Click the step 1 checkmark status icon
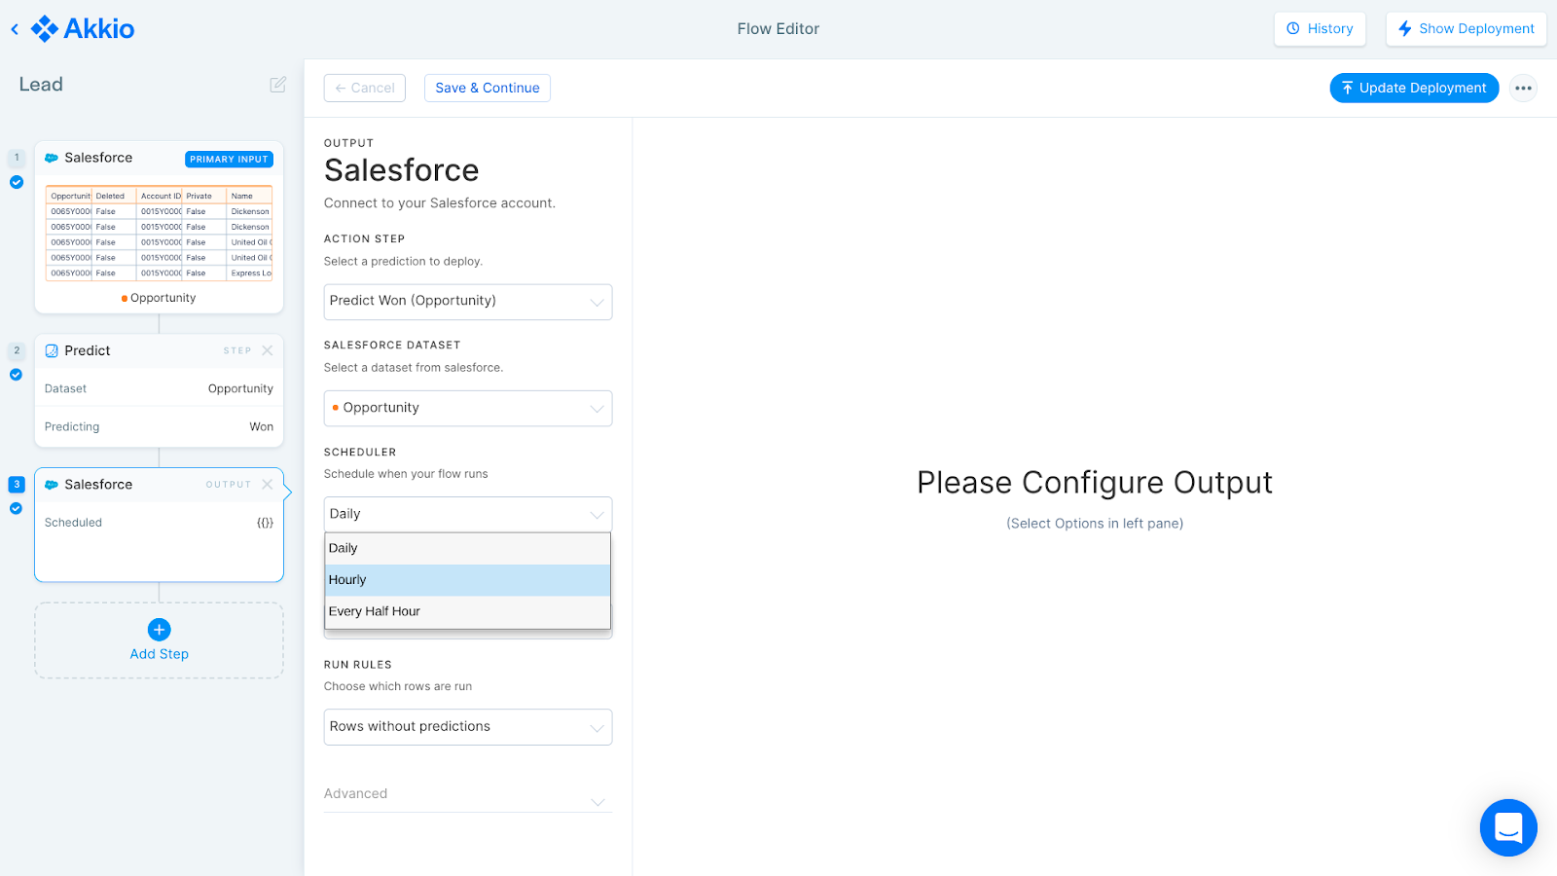Screen dimensions: 1557x876 coord(17,182)
